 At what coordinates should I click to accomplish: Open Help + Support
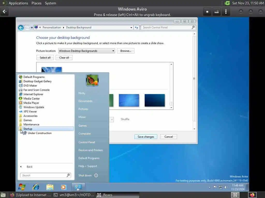point(88,166)
